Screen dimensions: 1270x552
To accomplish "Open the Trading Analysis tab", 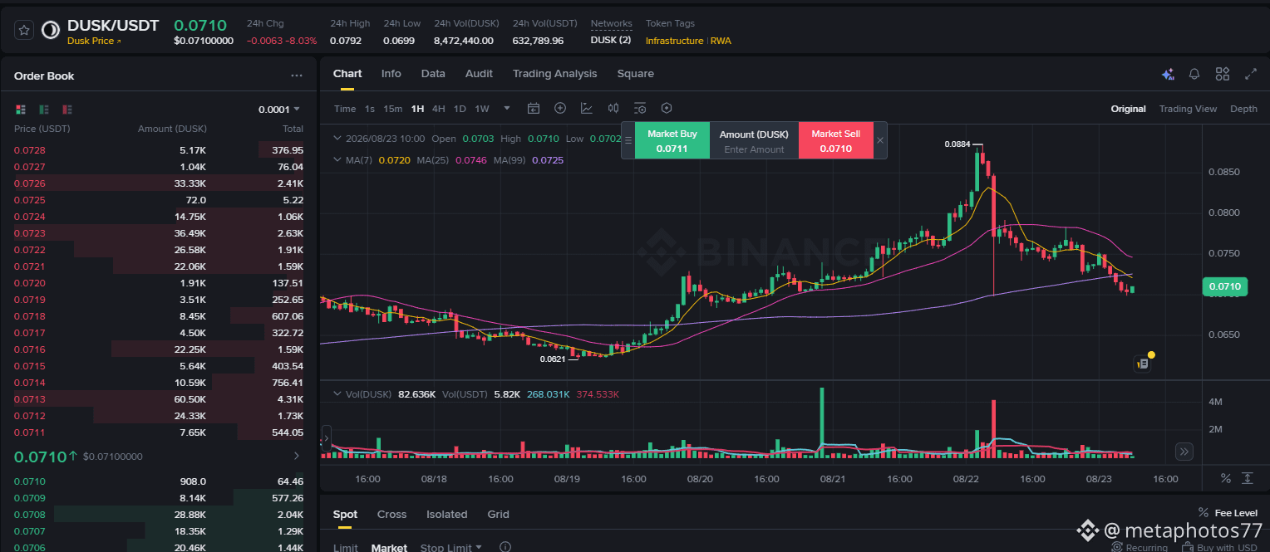I will (x=555, y=74).
